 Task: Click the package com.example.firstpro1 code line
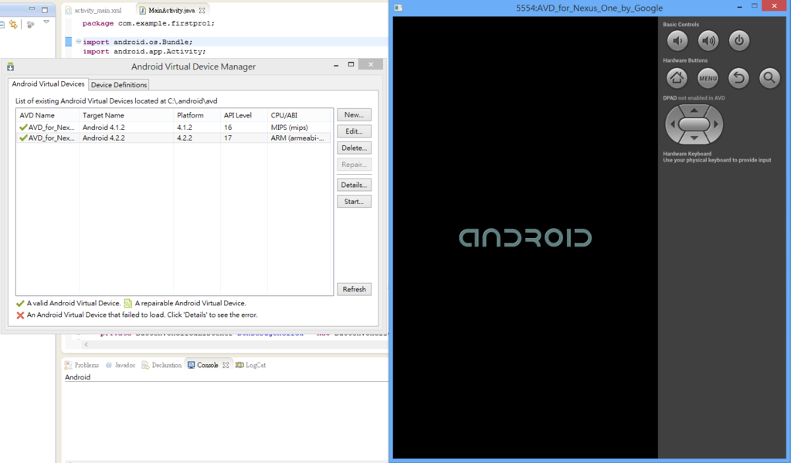148,23
